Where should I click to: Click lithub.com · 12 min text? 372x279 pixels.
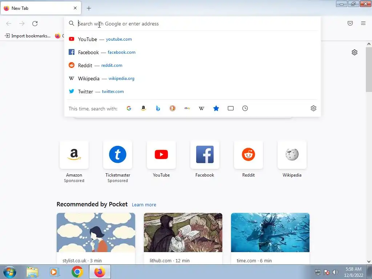pyautogui.click(x=170, y=261)
